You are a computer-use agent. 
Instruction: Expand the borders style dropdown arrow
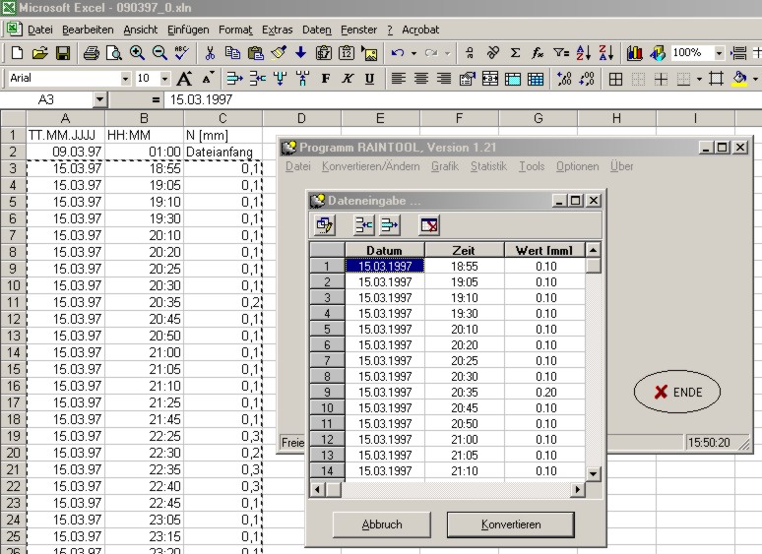(x=699, y=79)
